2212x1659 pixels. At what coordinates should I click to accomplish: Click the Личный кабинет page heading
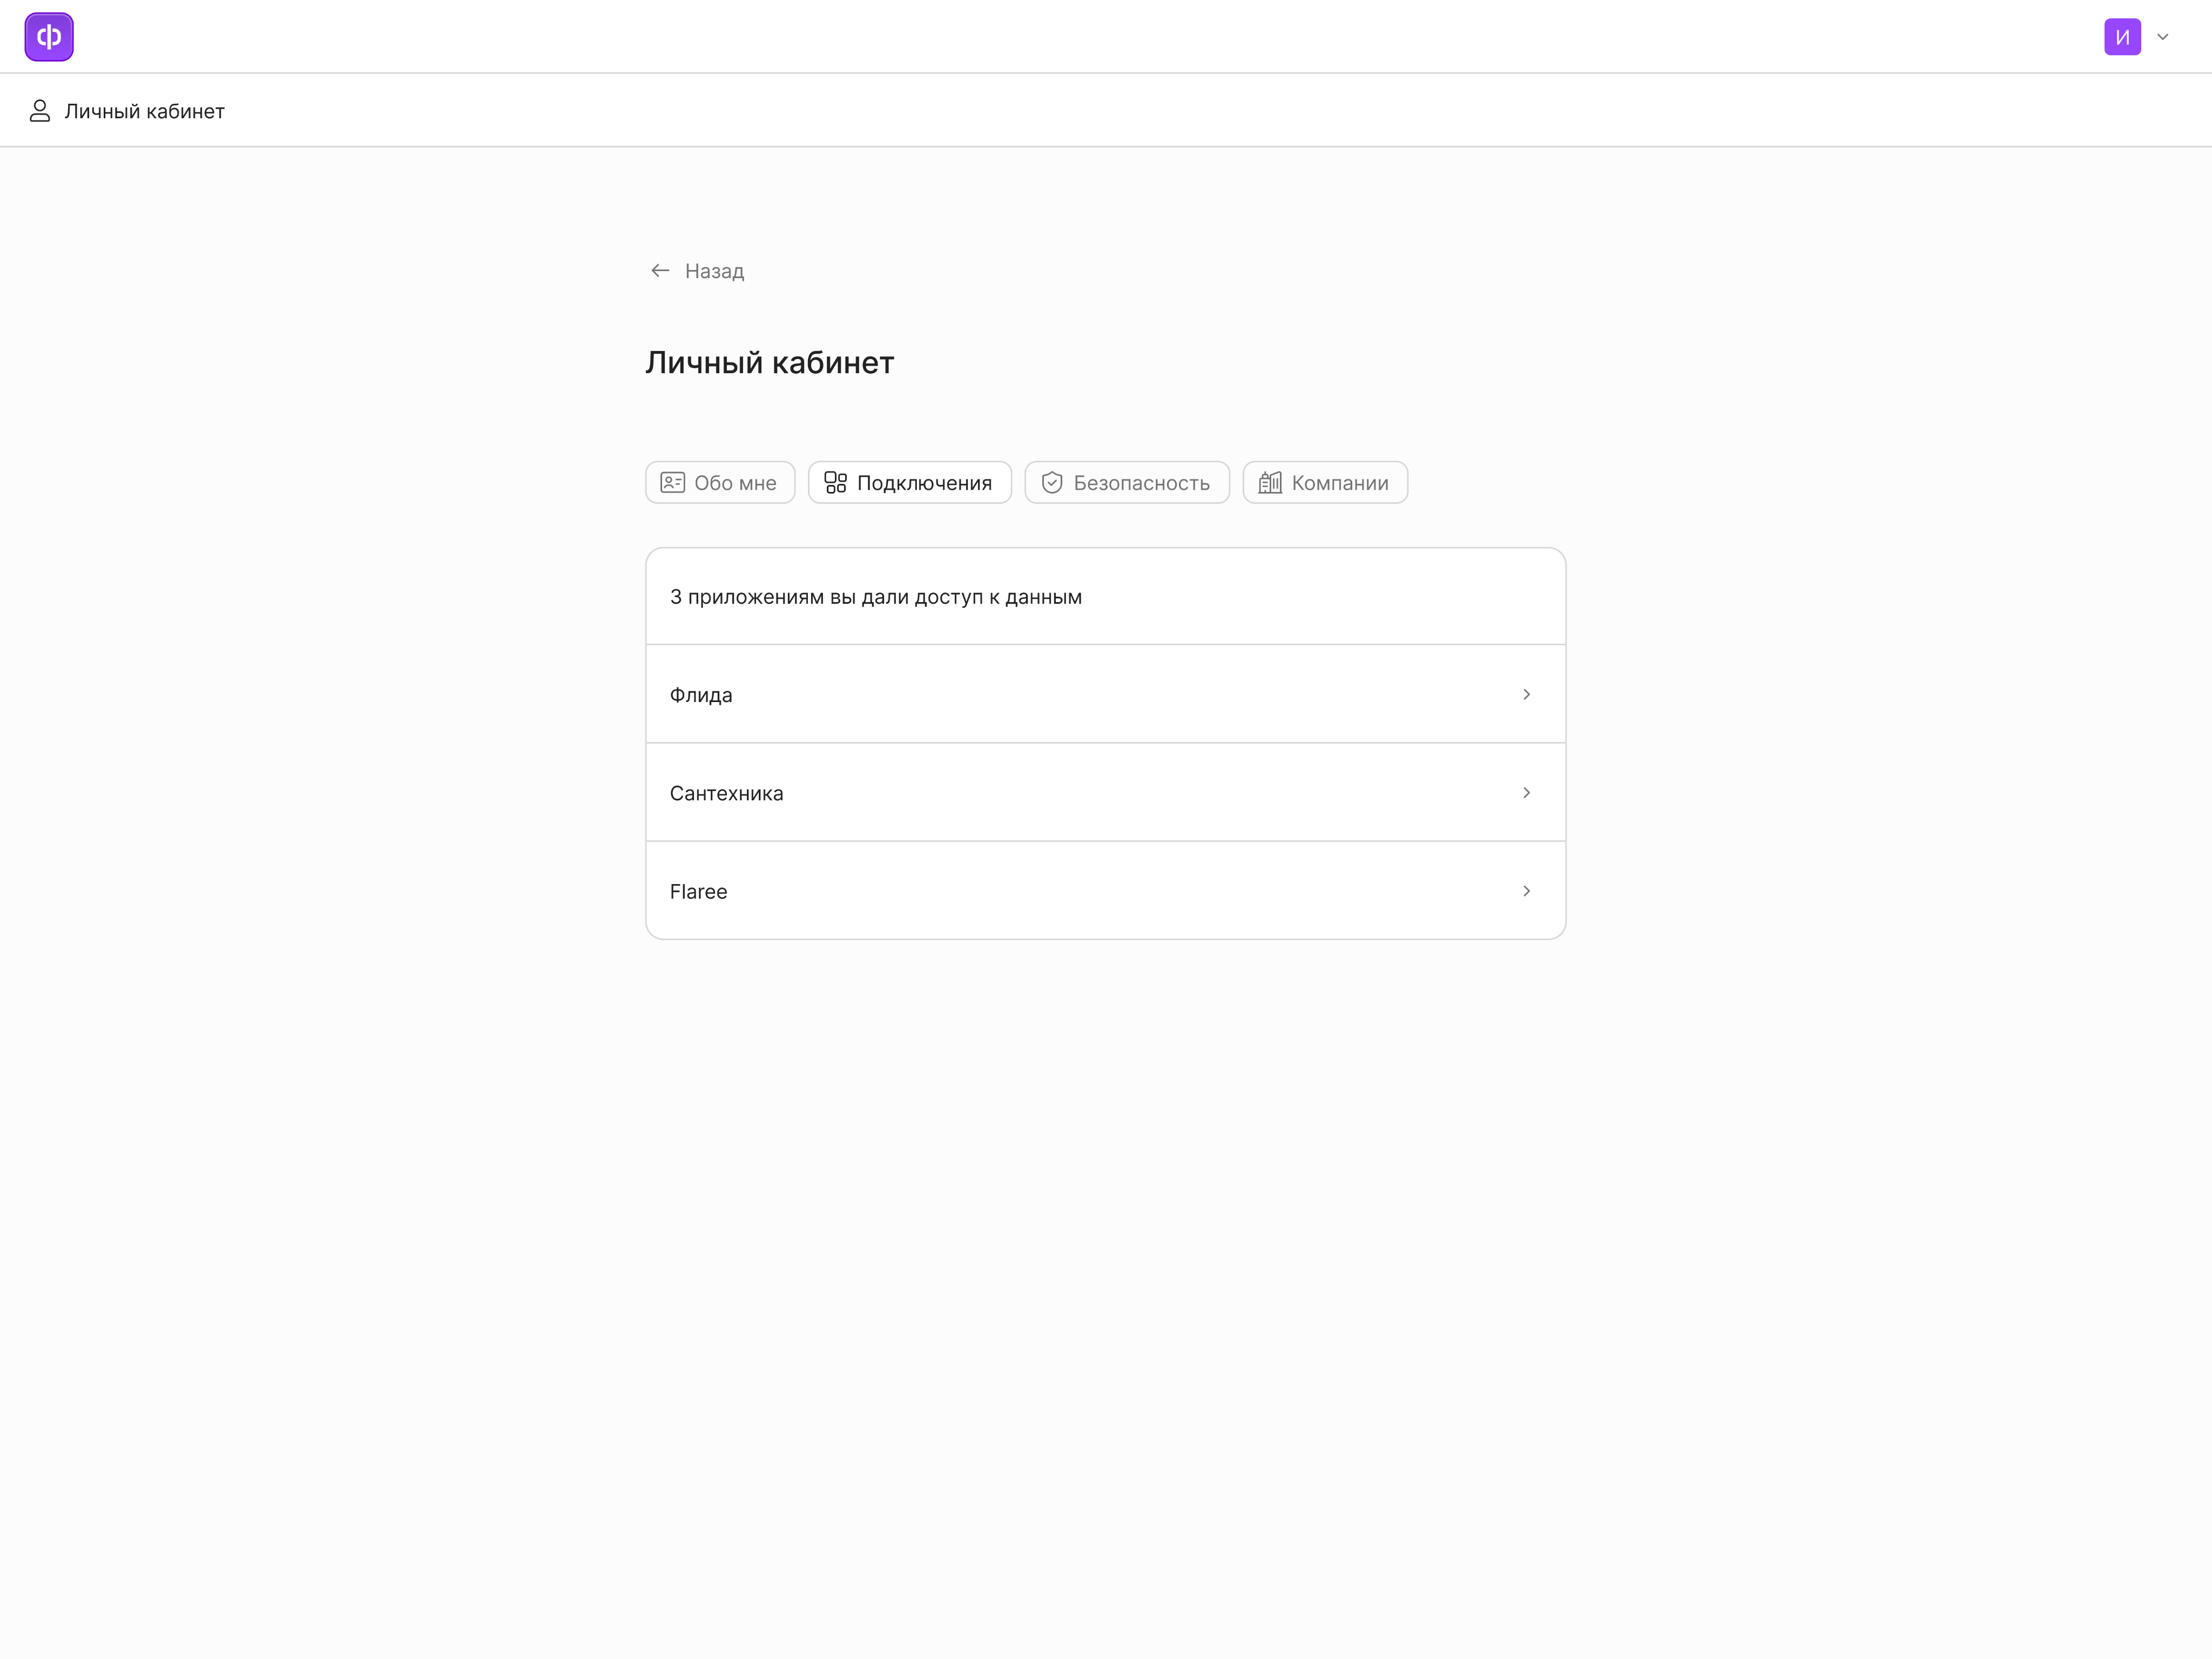[x=770, y=363]
